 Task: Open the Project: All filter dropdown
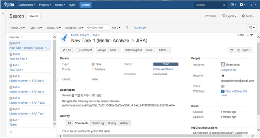click(x=17, y=28)
